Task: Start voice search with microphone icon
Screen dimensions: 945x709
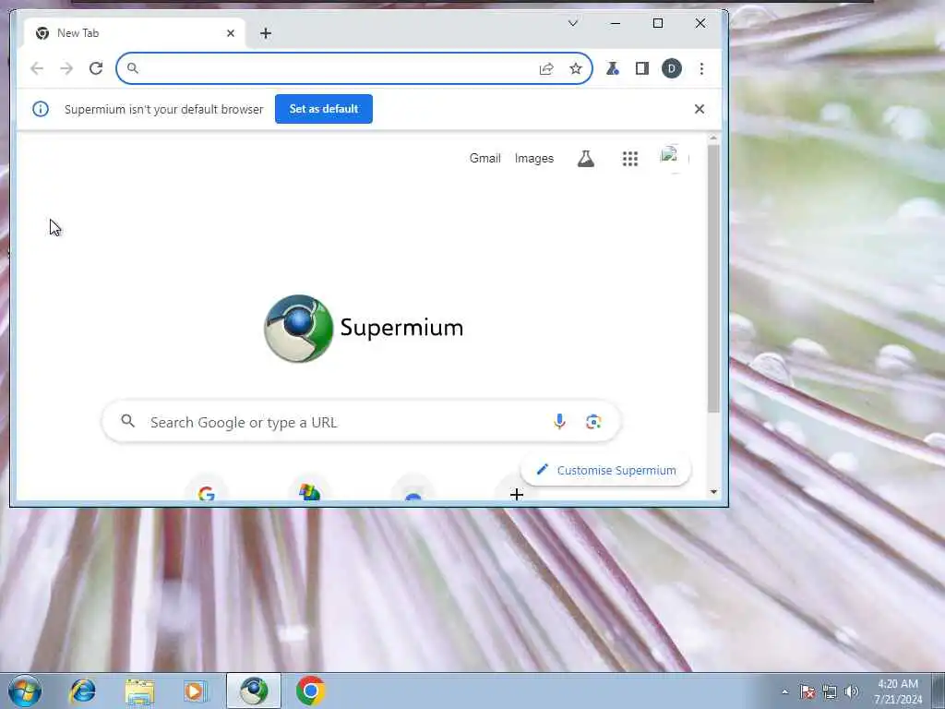Action: (x=559, y=422)
